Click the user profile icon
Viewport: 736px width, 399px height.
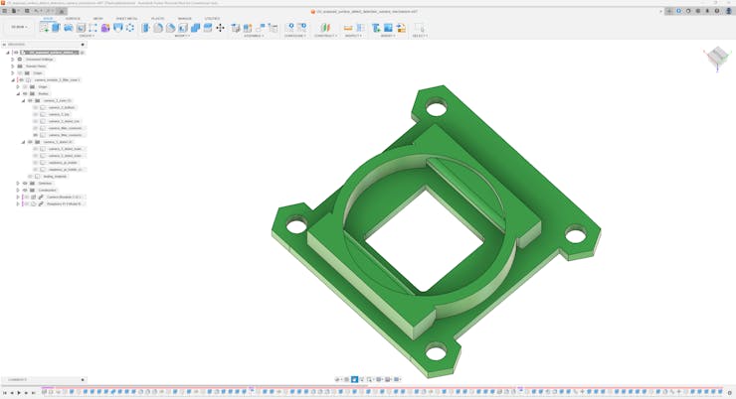(x=728, y=11)
